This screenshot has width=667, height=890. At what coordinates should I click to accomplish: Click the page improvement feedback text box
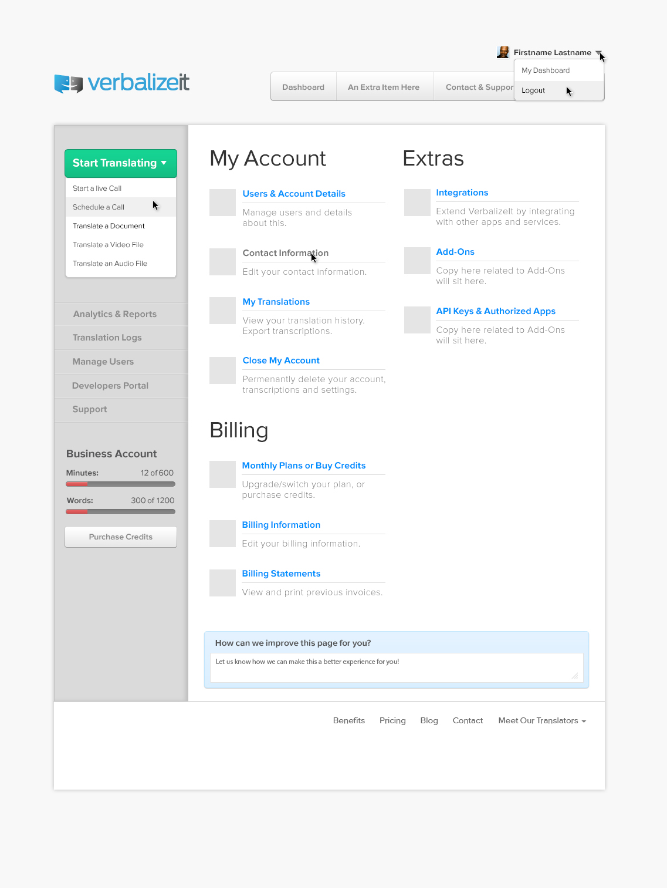tap(397, 668)
